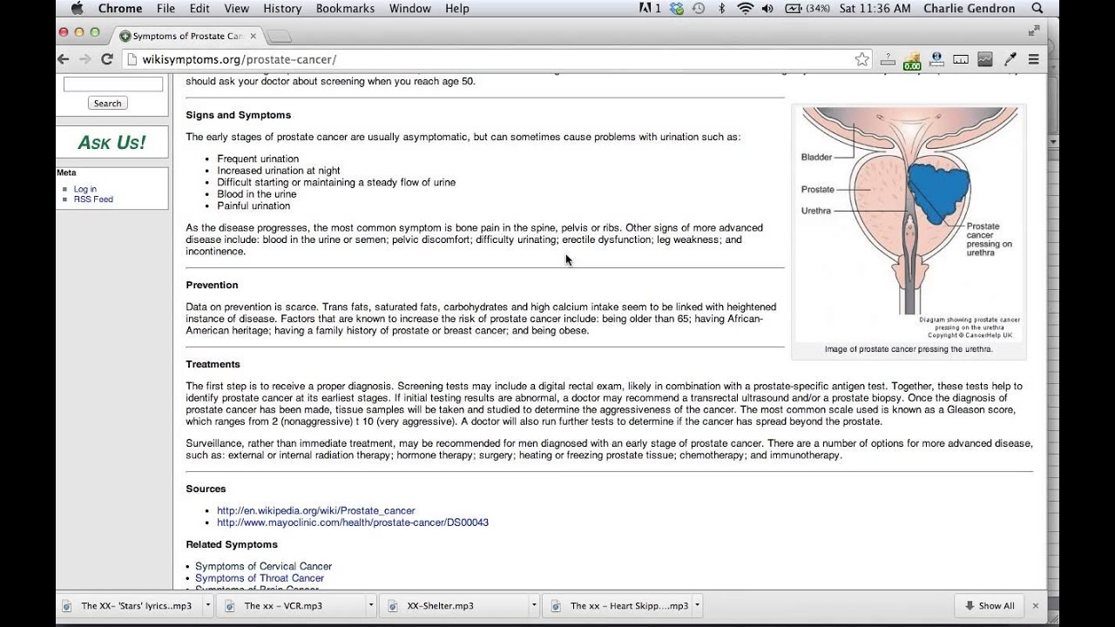Open the Log in link

[85, 189]
